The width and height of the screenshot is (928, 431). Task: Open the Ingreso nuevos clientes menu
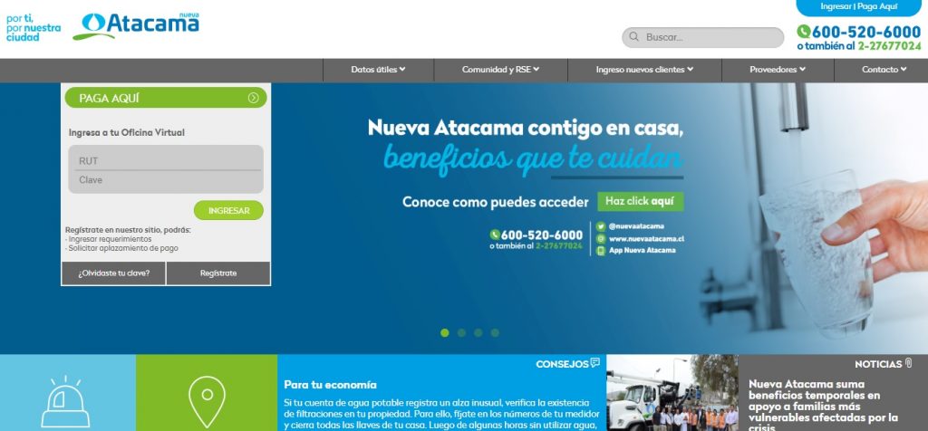(x=644, y=70)
